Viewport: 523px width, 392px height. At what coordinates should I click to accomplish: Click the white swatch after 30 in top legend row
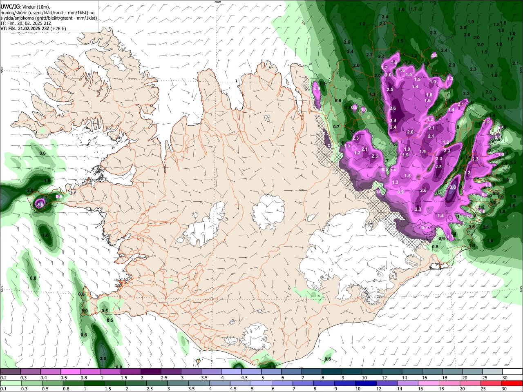point(513,372)
